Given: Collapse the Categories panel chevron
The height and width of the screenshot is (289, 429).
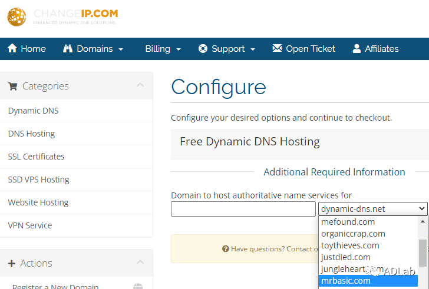Looking at the screenshot, I should click(140, 86).
